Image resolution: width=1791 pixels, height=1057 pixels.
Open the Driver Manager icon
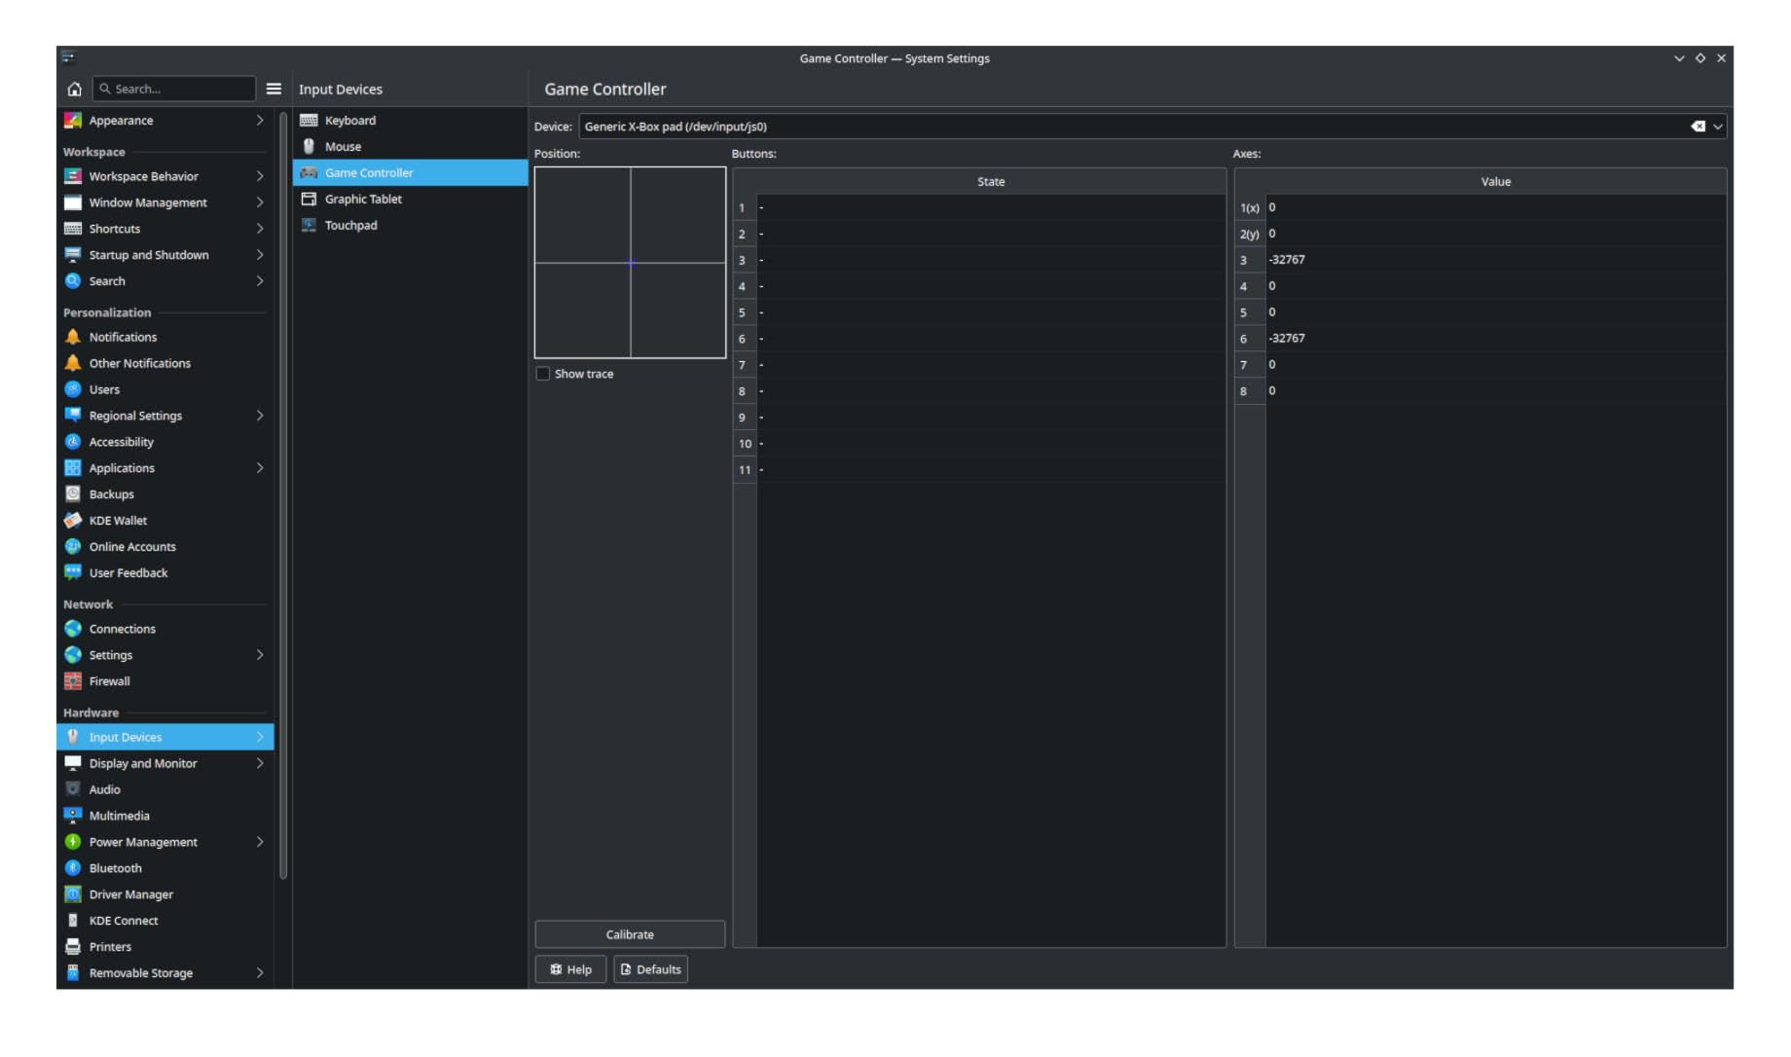pyautogui.click(x=73, y=894)
